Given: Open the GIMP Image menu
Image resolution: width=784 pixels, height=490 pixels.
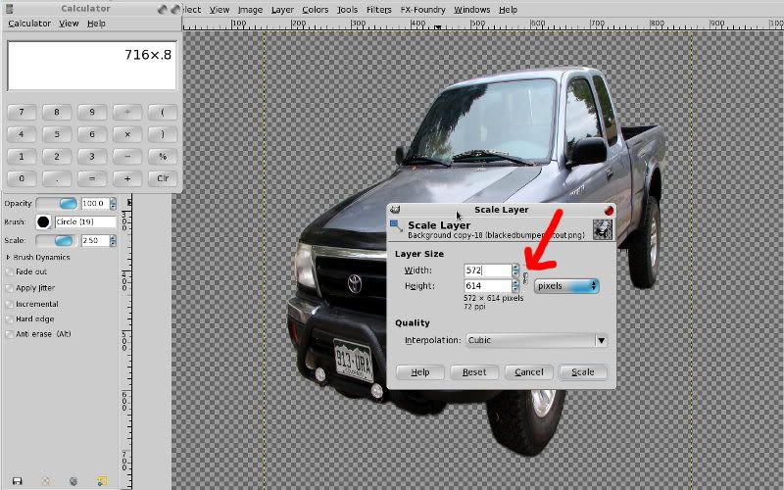Looking at the screenshot, I should tap(250, 10).
